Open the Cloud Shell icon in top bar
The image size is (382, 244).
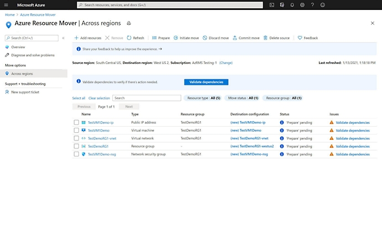(272, 5)
